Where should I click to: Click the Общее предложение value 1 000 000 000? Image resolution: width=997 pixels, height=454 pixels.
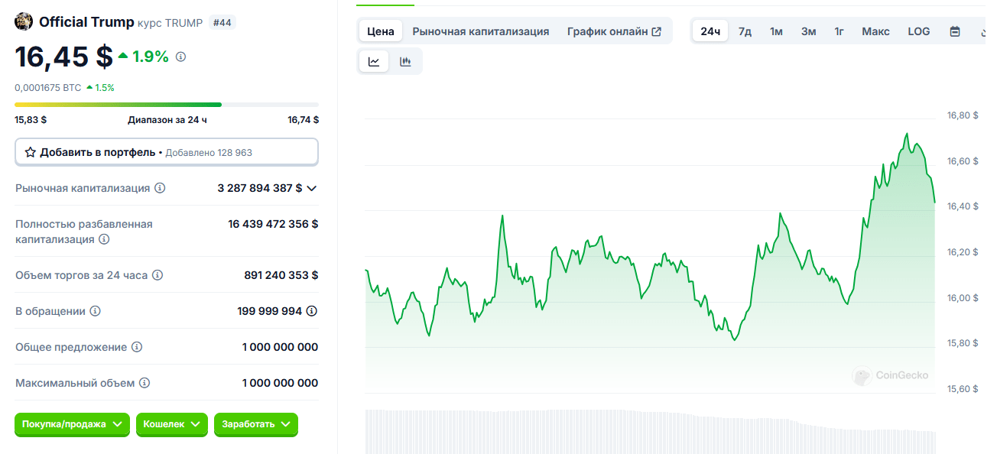(280, 347)
